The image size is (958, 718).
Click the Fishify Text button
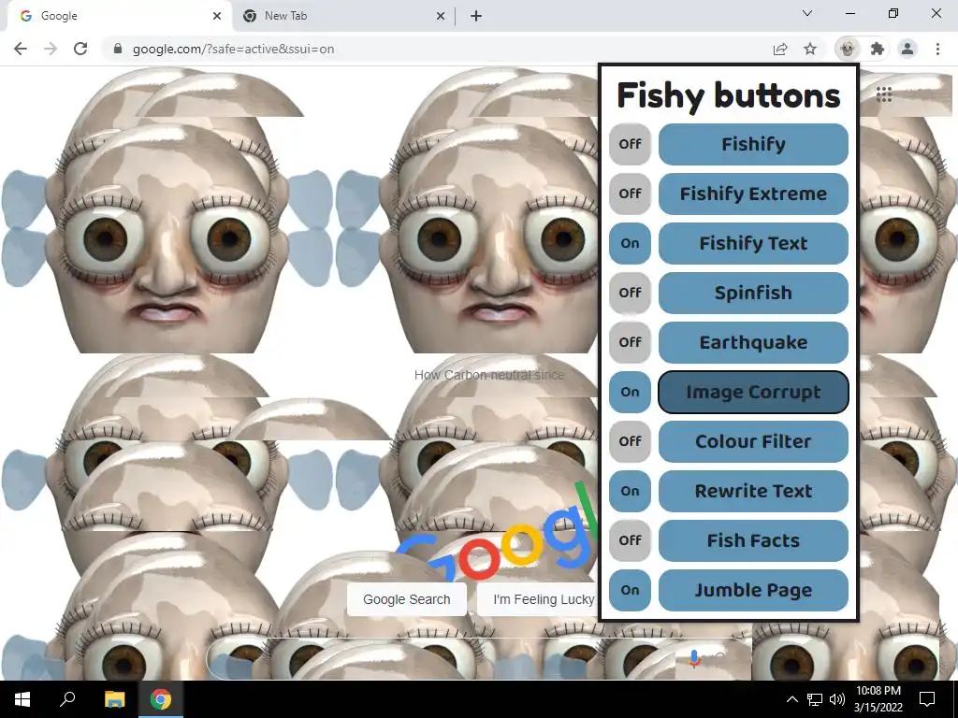click(x=753, y=243)
